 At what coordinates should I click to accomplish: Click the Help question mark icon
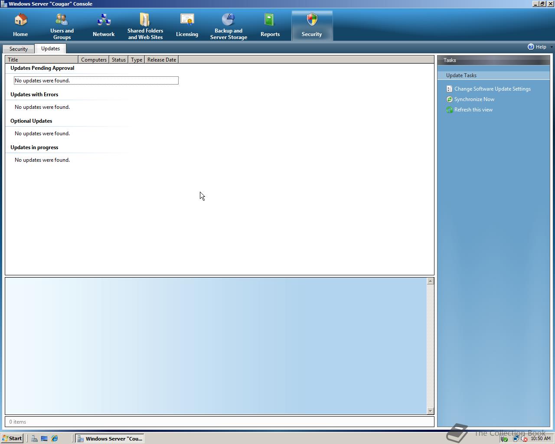click(x=531, y=47)
